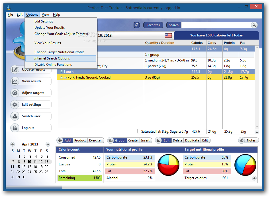The height and width of the screenshot is (197, 270).
Task: Click the Product button
Action: [x=80, y=140]
